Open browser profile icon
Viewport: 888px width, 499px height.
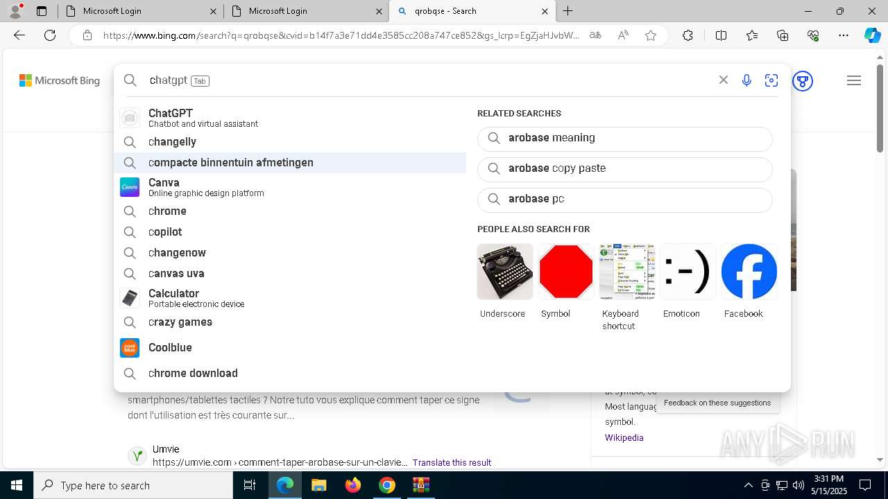[15, 11]
